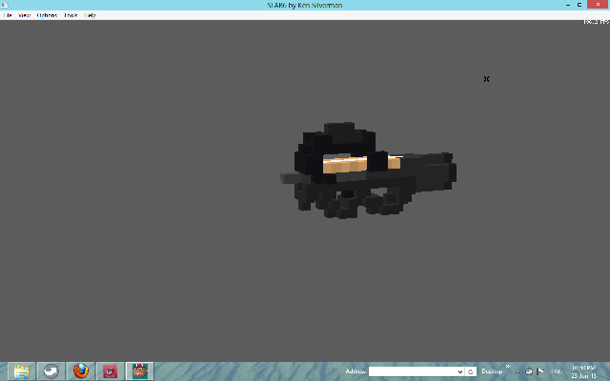Open the File menu

8,15
